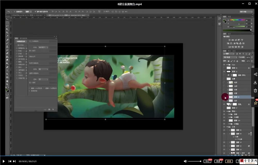The image size is (258, 165).
Task: Select the Clone Stamp tool
Action: [7, 46]
